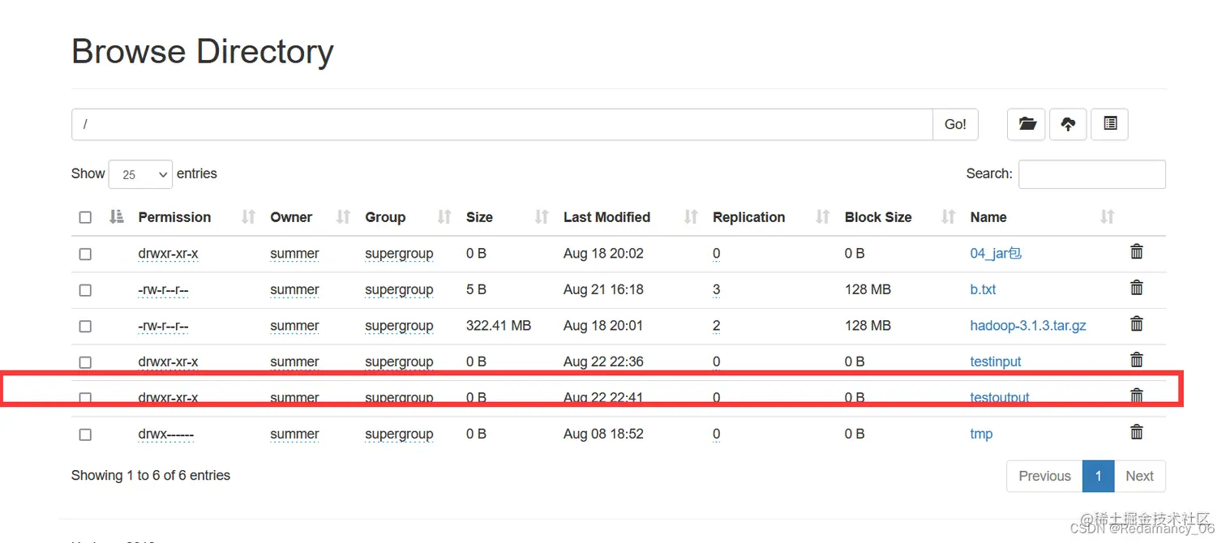Click the upload files cloud icon
This screenshot has height=543, width=1226.
coord(1068,124)
